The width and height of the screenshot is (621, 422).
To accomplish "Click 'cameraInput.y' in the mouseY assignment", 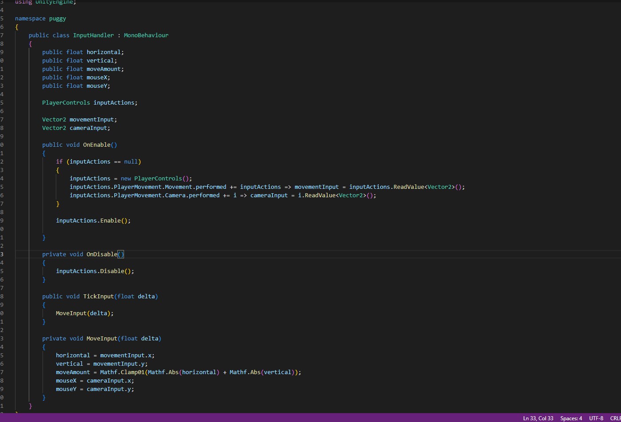I will 109,389.
